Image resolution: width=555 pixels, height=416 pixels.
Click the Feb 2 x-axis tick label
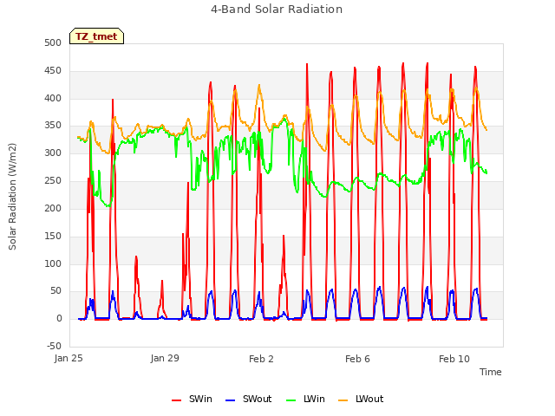[261, 359]
